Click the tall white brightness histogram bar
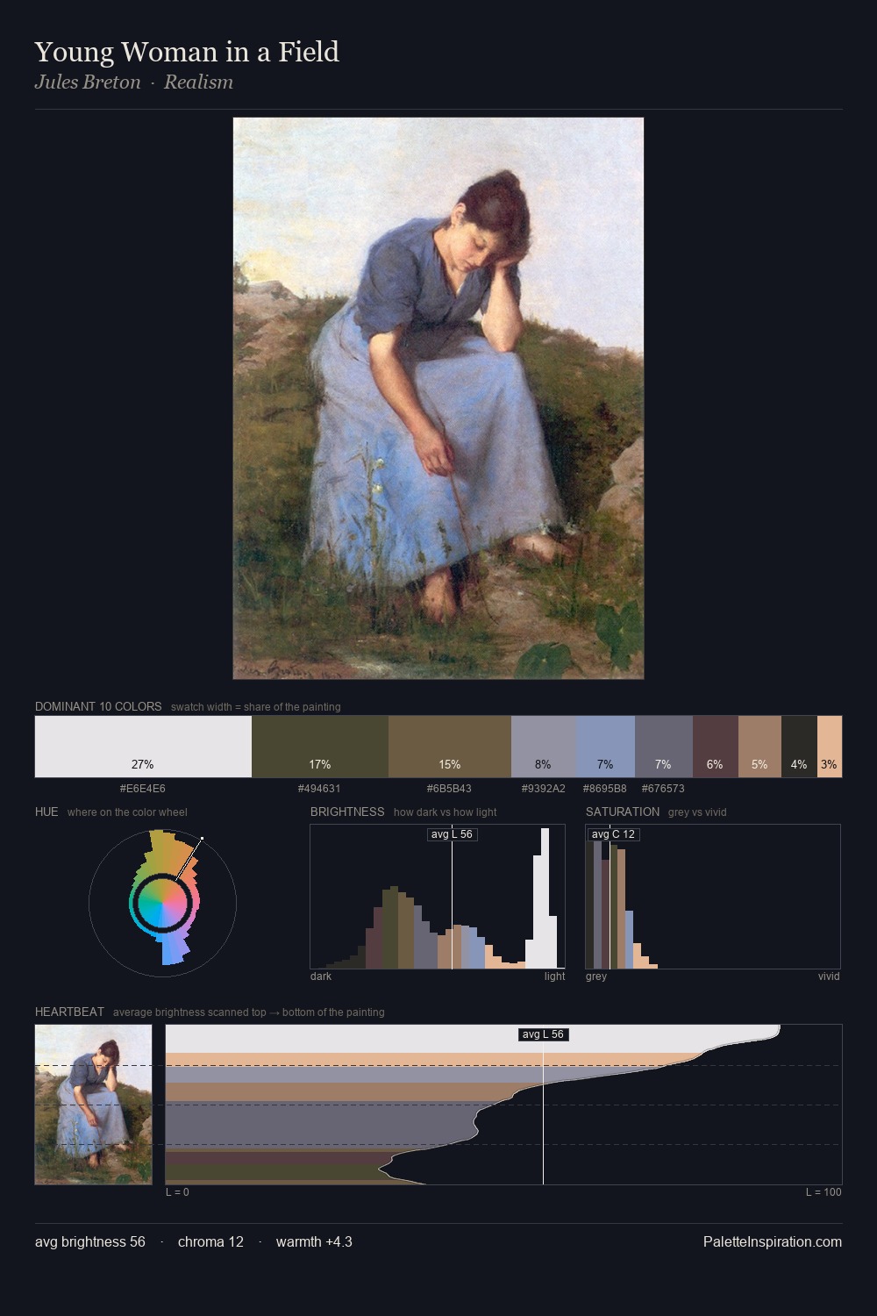The width and height of the screenshot is (877, 1316). pyautogui.click(x=546, y=898)
